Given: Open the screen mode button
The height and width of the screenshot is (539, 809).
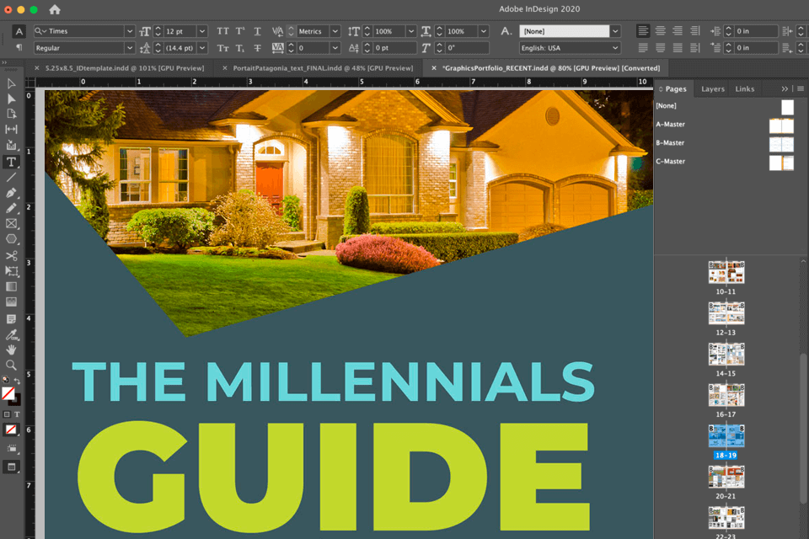Looking at the screenshot, I should (11, 467).
